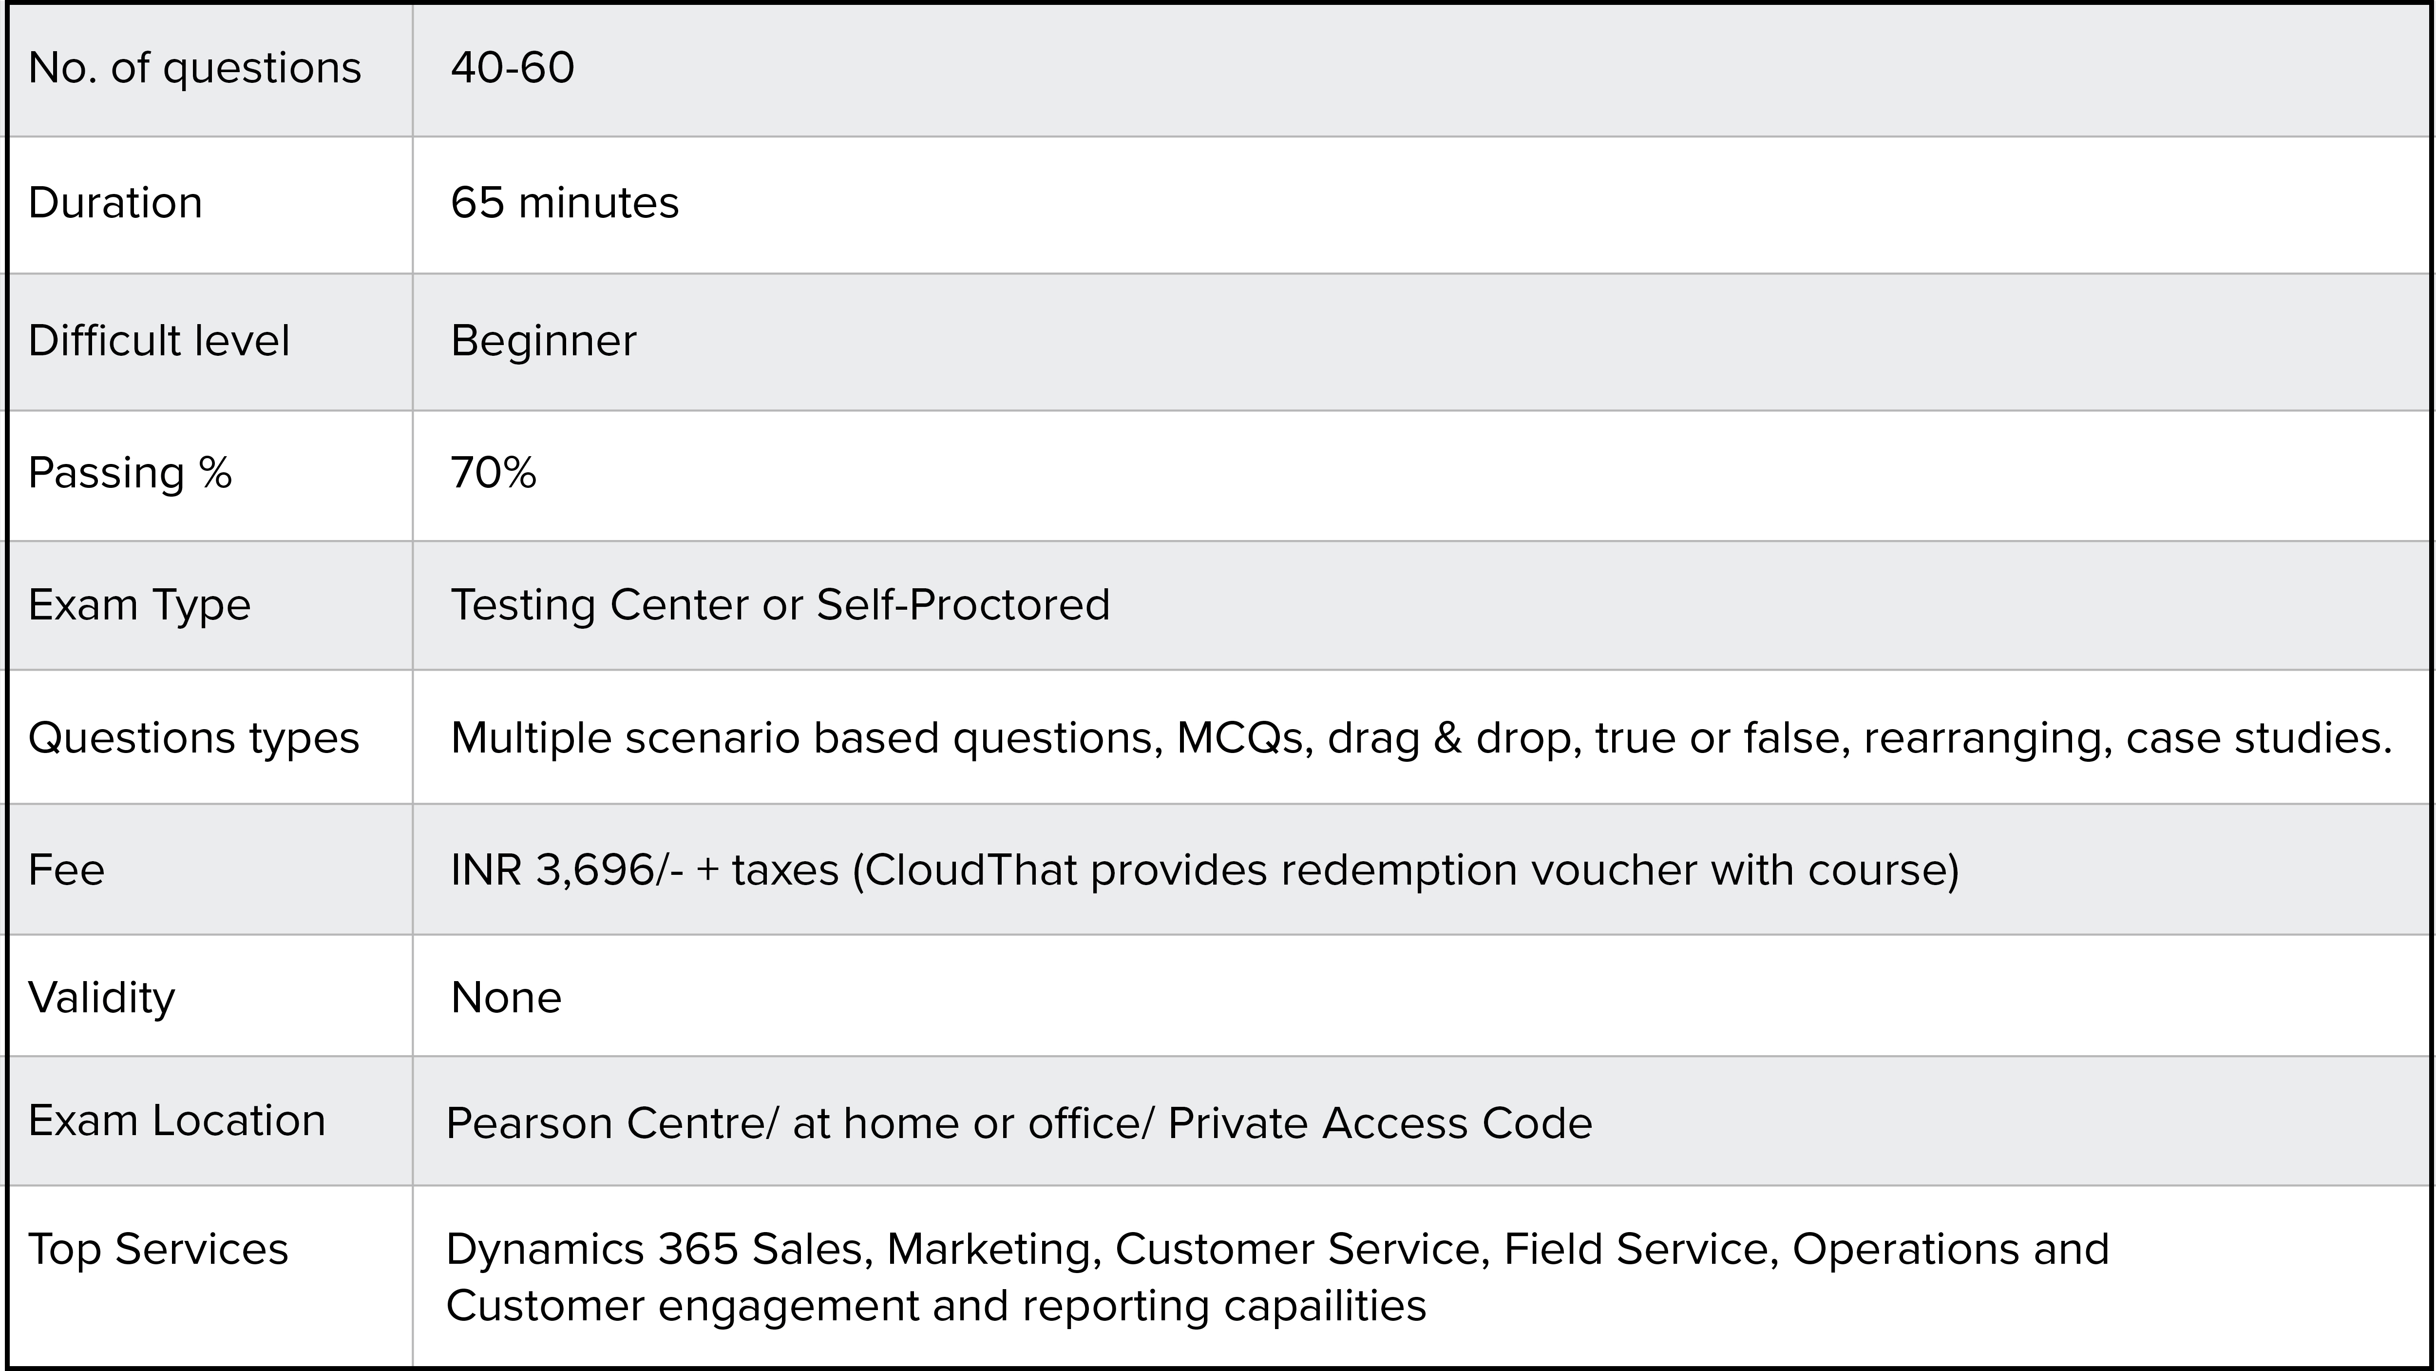This screenshot has width=2436, height=1371.
Task: Click the Fee row label
Action: point(66,869)
